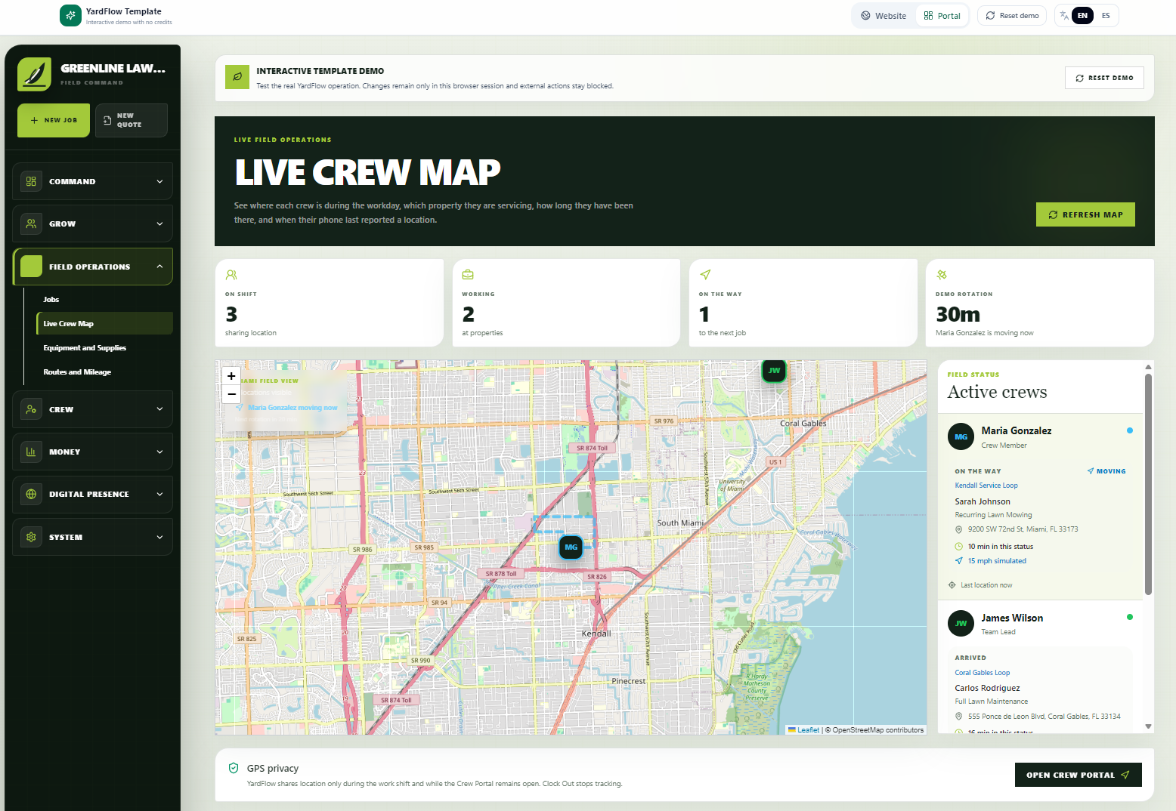The width and height of the screenshot is (1176, 811).
Task: Switch to Portal view
Action: click(x=942, y=15)
